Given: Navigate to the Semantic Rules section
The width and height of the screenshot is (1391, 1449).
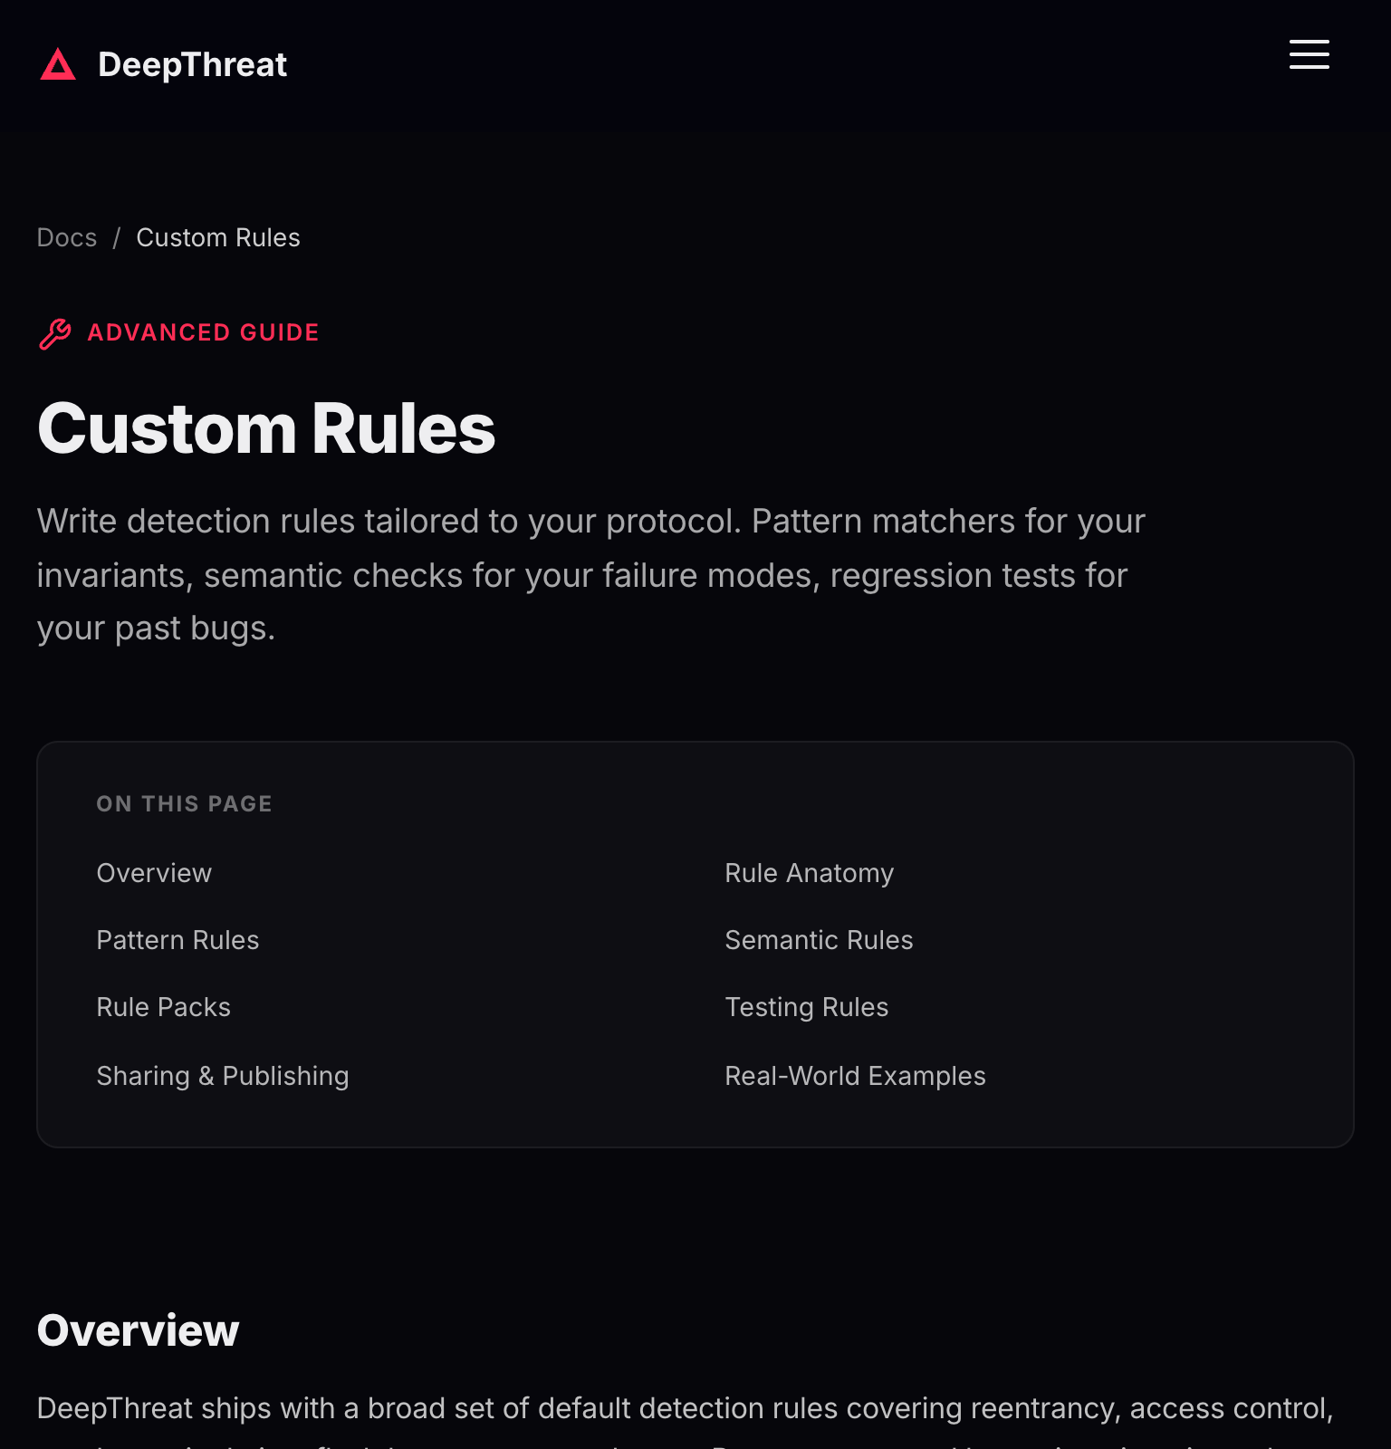Looking at the screenshot, I should (x=819, y=940).
